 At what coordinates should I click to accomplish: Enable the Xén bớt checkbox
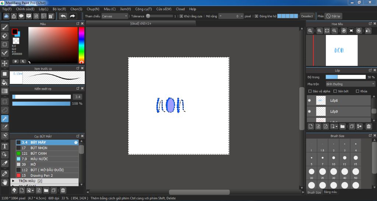click(x=335, y=91)
